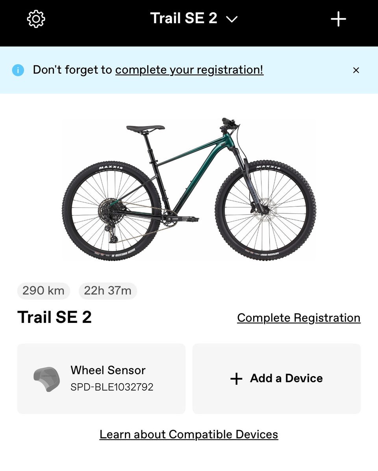Screen dimensions: 378x471
Task: Tap the SPD-BLE1032792 sensor ID text
Action: coord(112,387)
